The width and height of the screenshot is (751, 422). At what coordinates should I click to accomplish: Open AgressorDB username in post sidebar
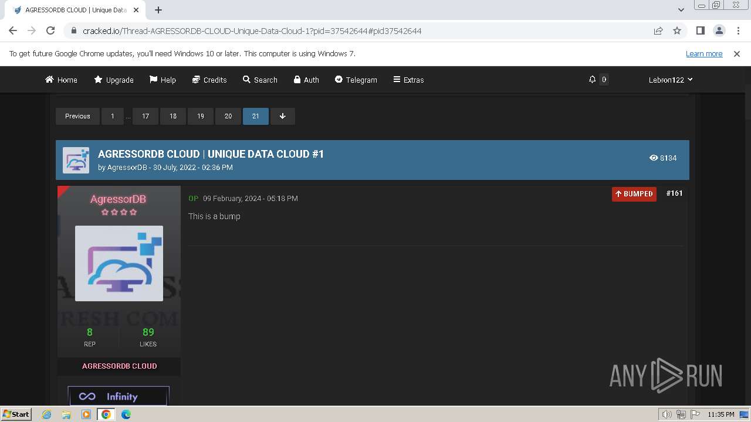(x=119, y=199)
